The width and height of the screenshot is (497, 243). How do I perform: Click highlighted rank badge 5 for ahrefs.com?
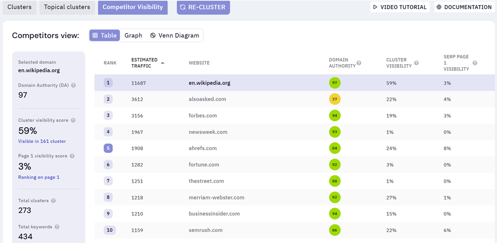pos(108,148)
